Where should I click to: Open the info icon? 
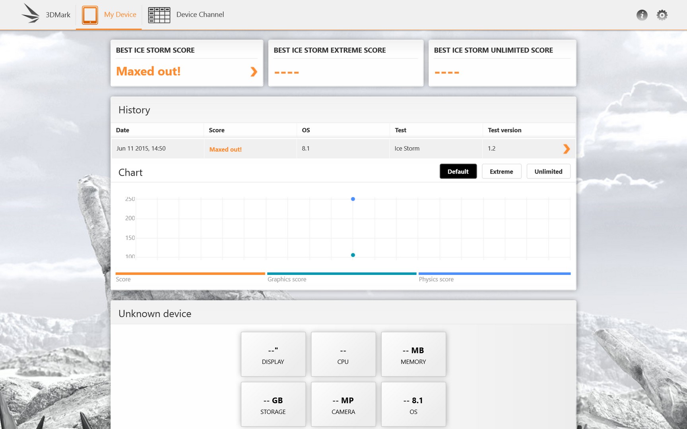[642, 15]
